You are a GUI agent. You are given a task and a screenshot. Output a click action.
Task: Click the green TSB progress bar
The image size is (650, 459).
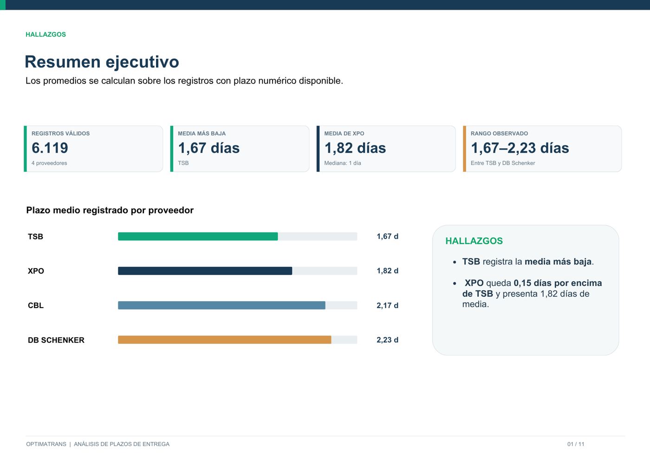coord(198,236)
